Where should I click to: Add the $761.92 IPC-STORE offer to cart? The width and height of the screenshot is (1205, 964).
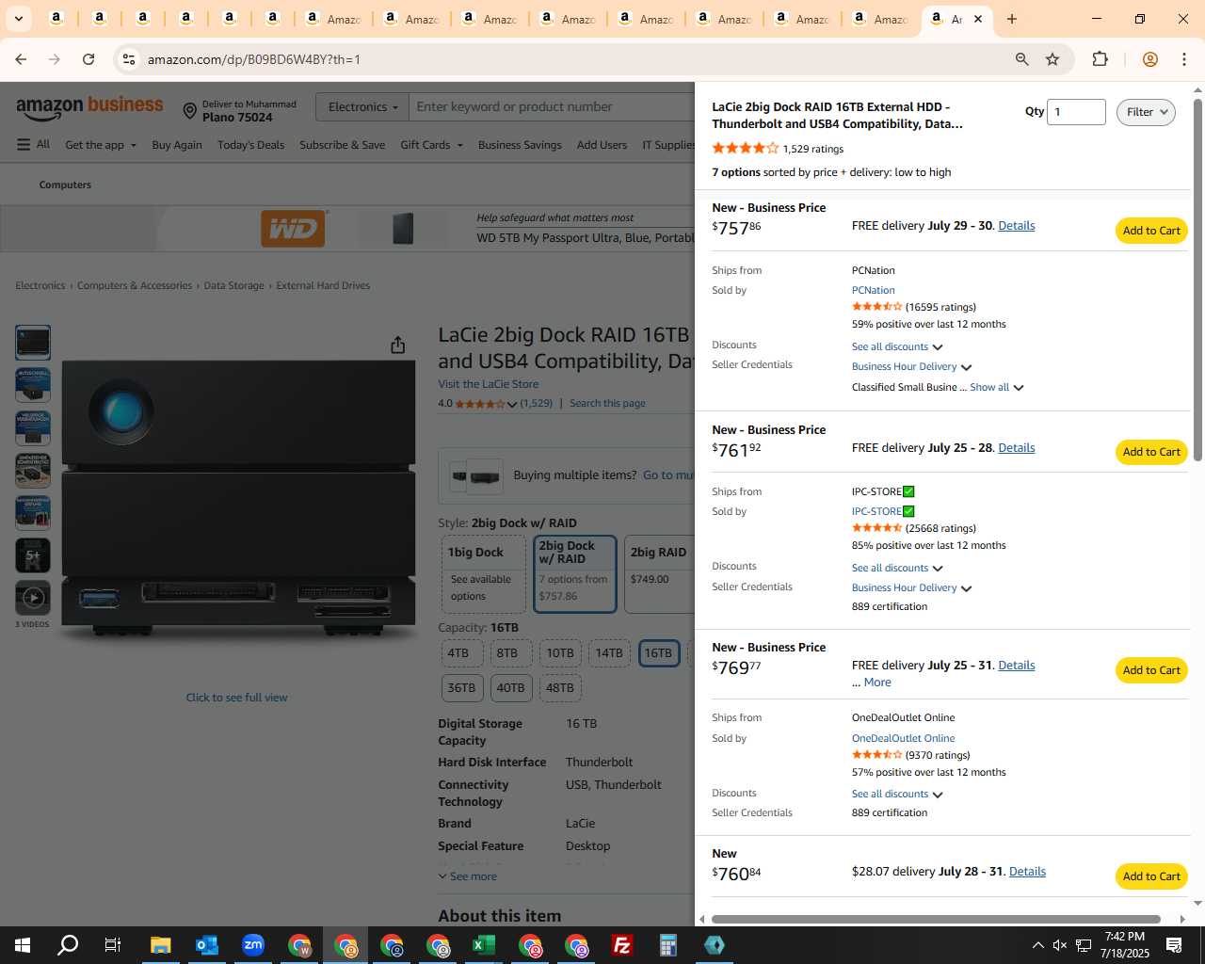click(x=1151, y=452)
